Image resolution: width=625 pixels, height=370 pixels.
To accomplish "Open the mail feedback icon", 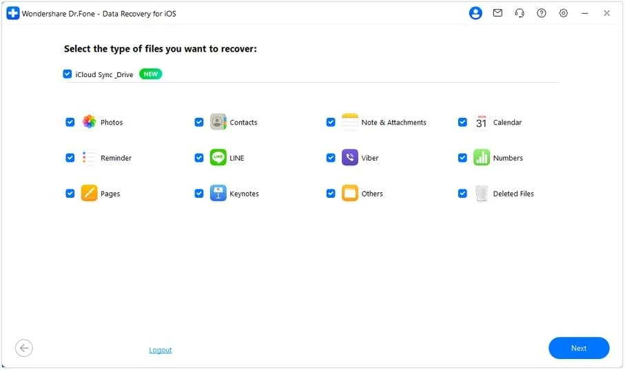I will point(498,13).
